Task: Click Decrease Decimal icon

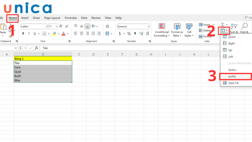Action: pyautogui.click(x=147, y=33)
